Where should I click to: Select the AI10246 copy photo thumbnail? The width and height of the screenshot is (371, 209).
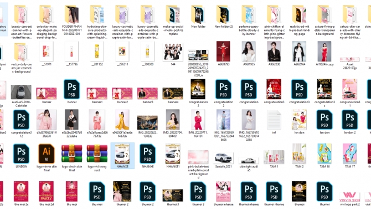(x=324, y=52)
